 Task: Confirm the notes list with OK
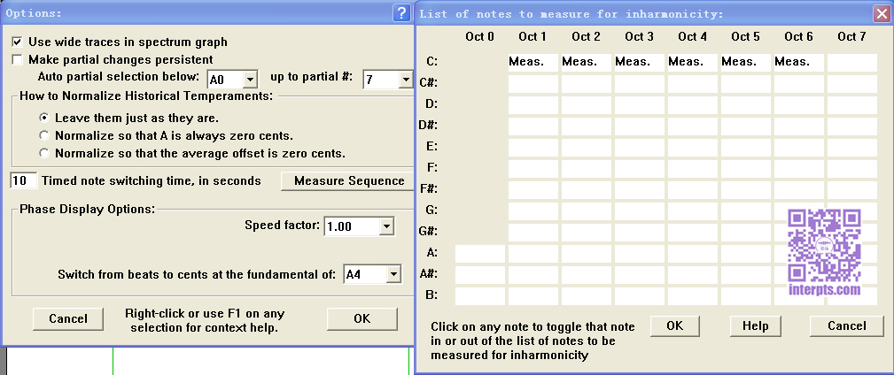point(675,325)
